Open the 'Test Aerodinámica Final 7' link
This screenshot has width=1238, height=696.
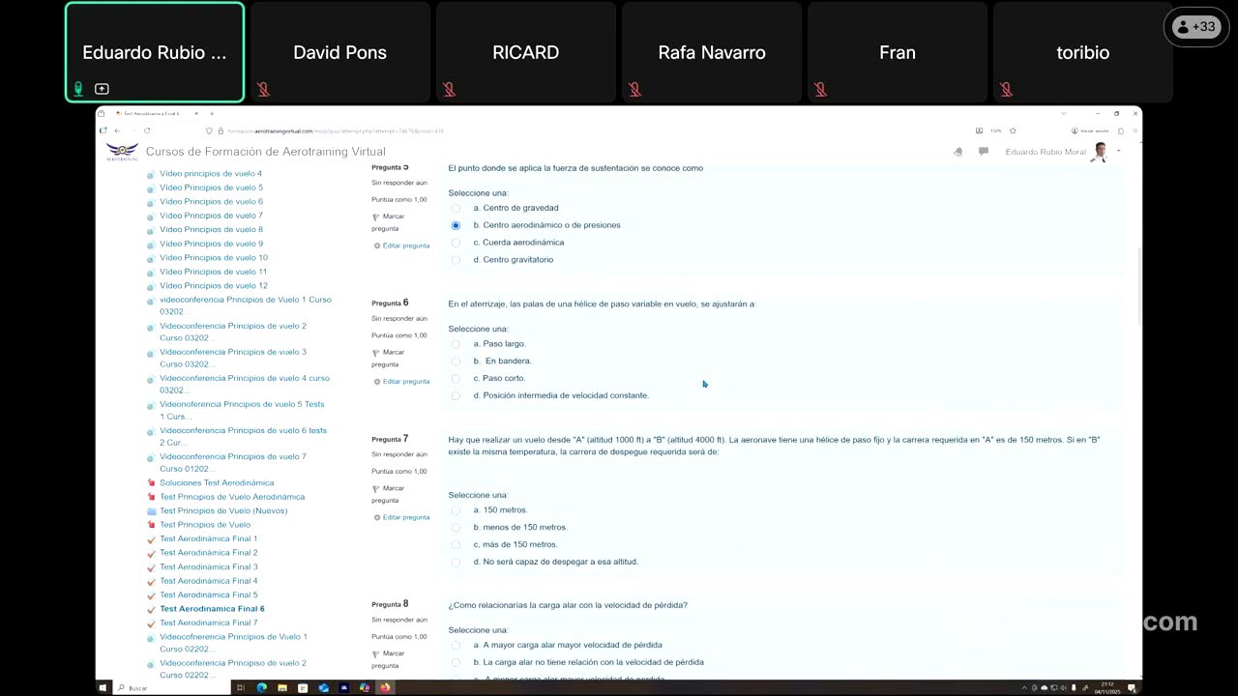(x=208, y=623)
